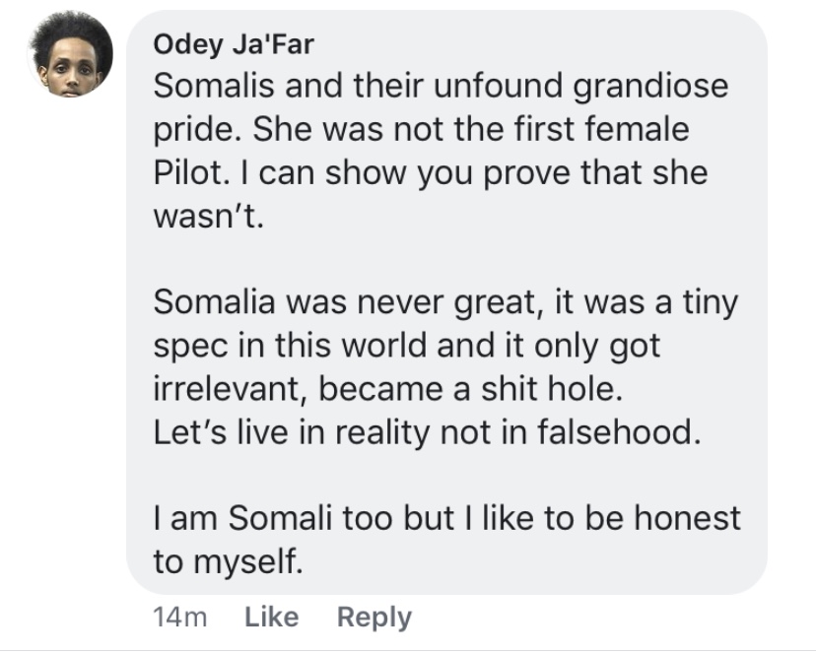The width and height of the screenshot is (816, 653).
Task: Like this comment
Action: 270,618
